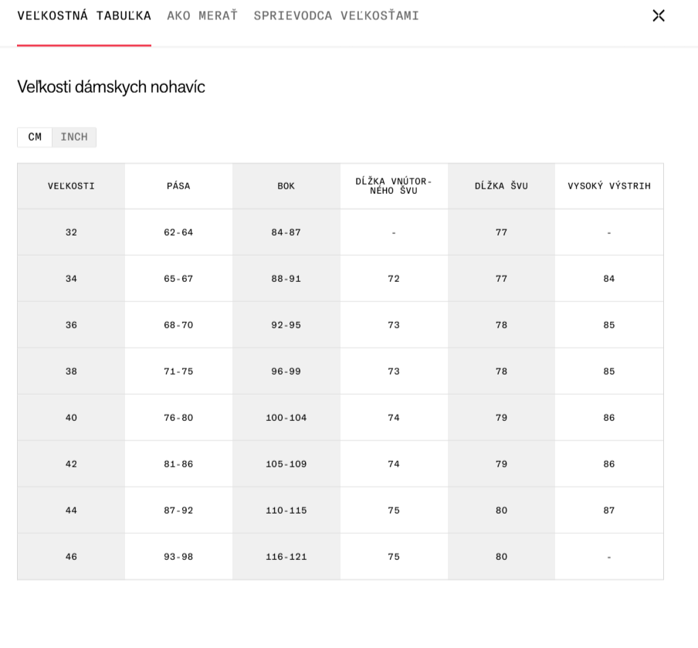
Task: Click the DĹŽKA ŠVU column header
Action: click(501, 186)
